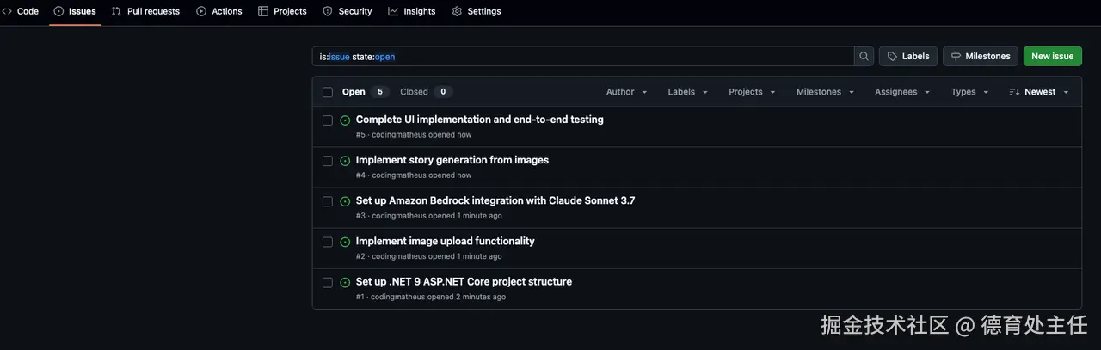Image resolution: width=1101 pixels, height=350 pixels.
Task: Select checkbox for .NET 9 project issue
Action: click(328, 282)
